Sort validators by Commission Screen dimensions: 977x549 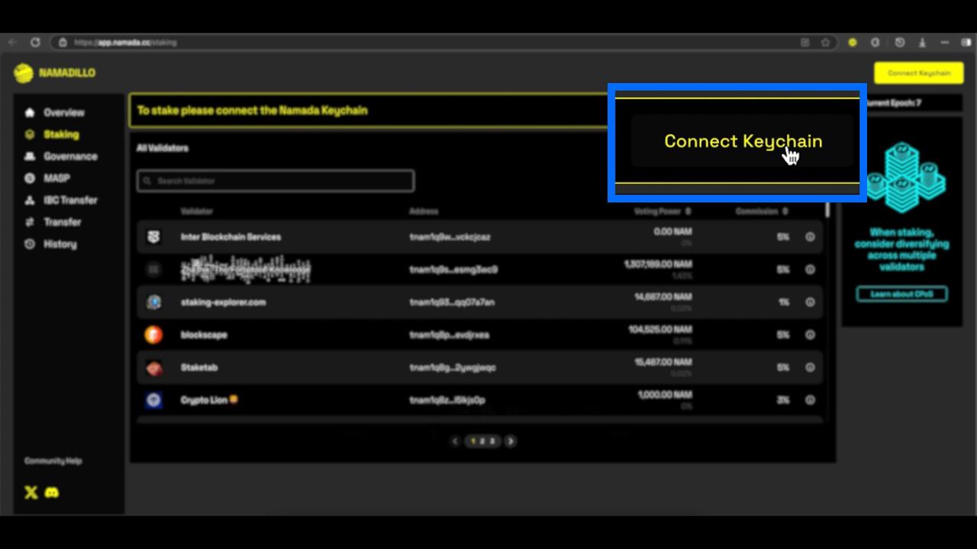pyautogui.click(x=762, y=211)
